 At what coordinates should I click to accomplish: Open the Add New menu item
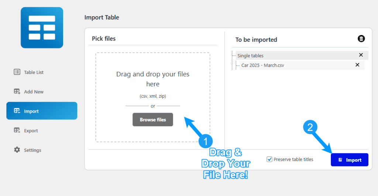point(34,92)
